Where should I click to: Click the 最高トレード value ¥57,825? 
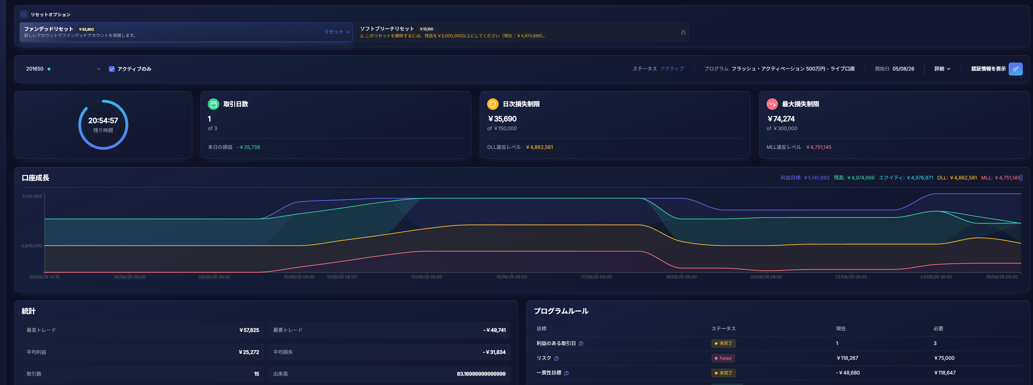click(249, 330)
